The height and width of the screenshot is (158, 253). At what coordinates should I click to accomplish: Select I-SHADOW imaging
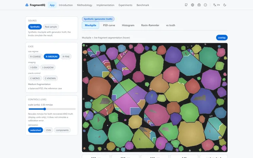pyautogui.click(x=48, y=68)
